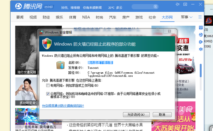Click the star-shaped icon in right sidebar
The width and height of the screenshot is (213, 131).
pyautogui.click(x=201, y=49)
